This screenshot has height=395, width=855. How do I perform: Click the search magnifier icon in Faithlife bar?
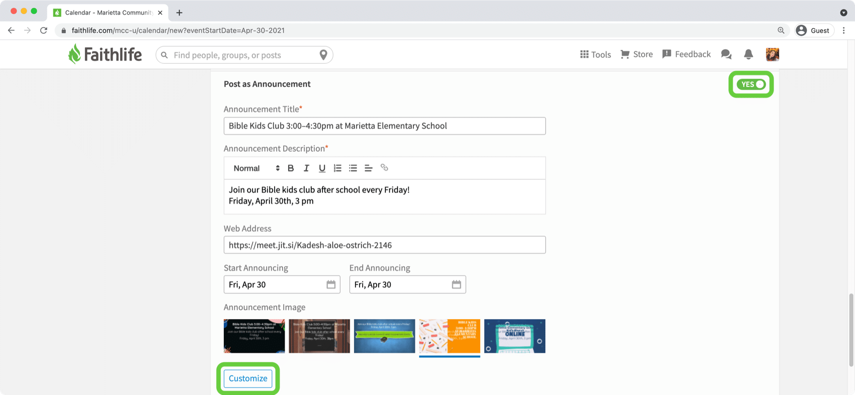[x=164, y=55]
